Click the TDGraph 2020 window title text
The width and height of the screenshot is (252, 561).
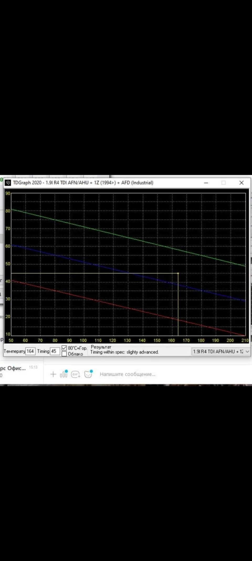(x=83, y=183)
